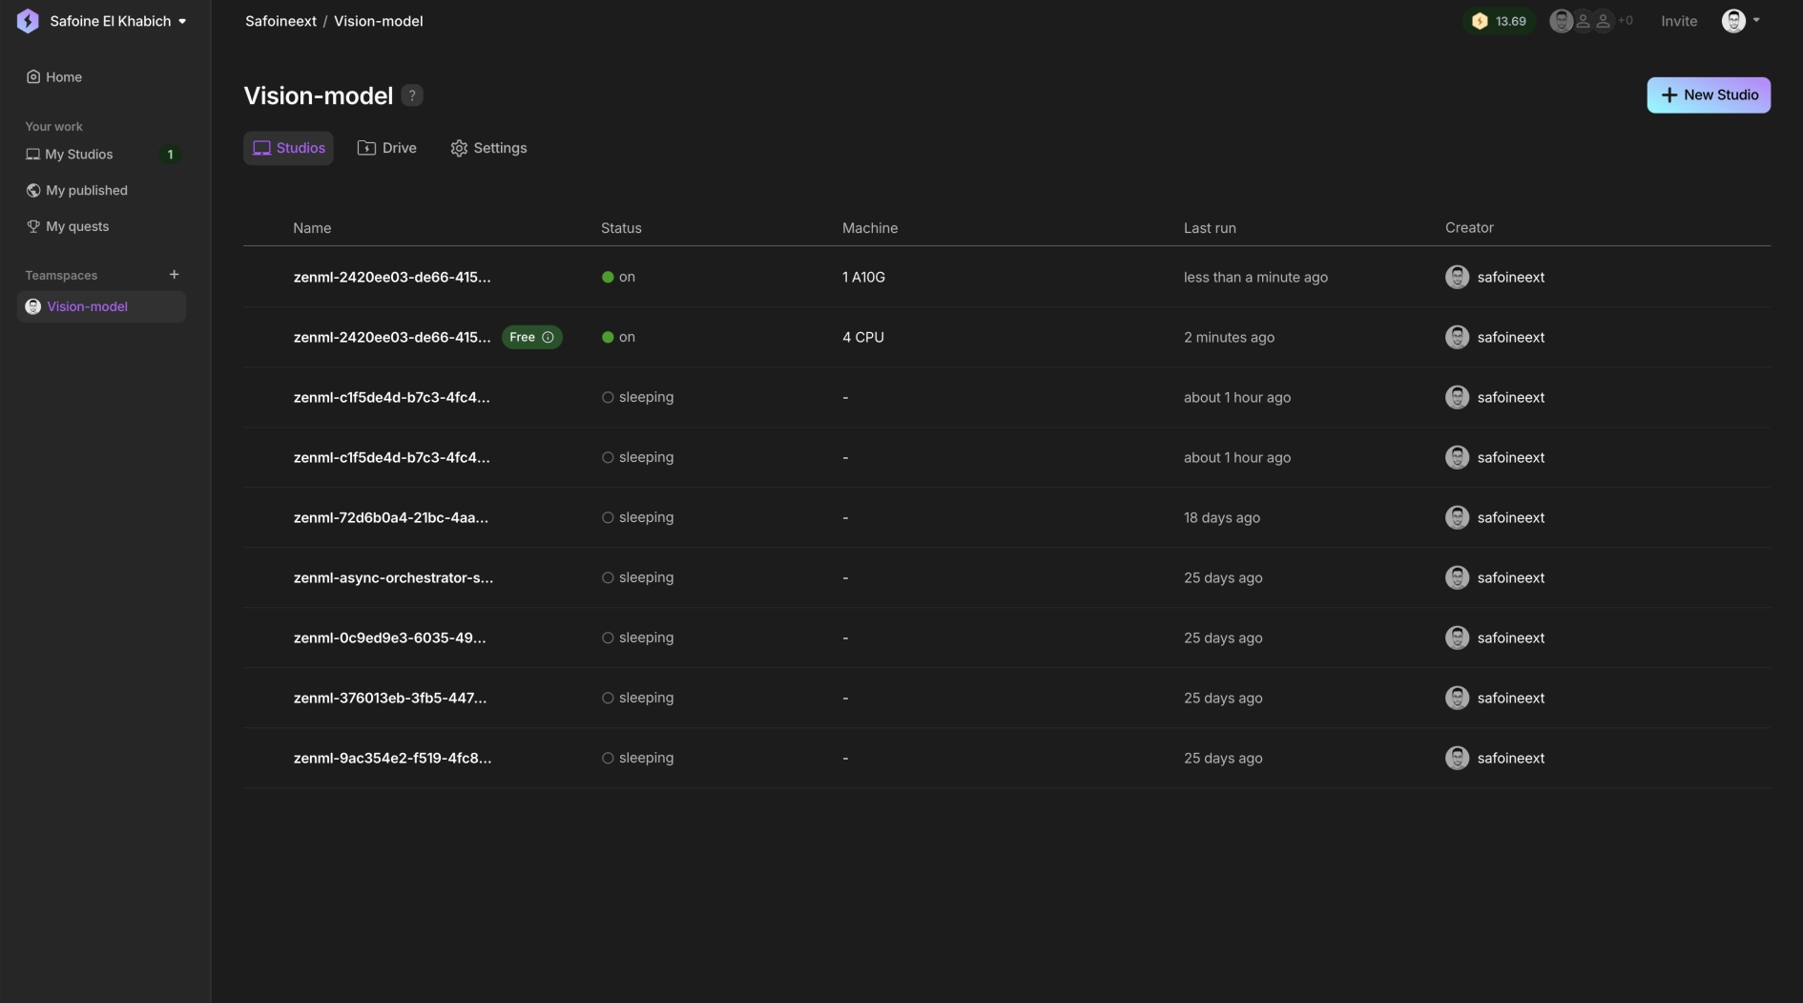Open My published globe item
1803x1003 pixels.
86,191
